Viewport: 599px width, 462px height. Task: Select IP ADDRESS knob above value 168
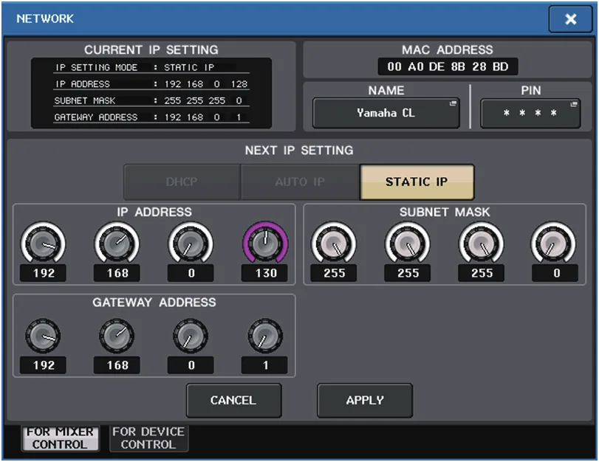117,244
